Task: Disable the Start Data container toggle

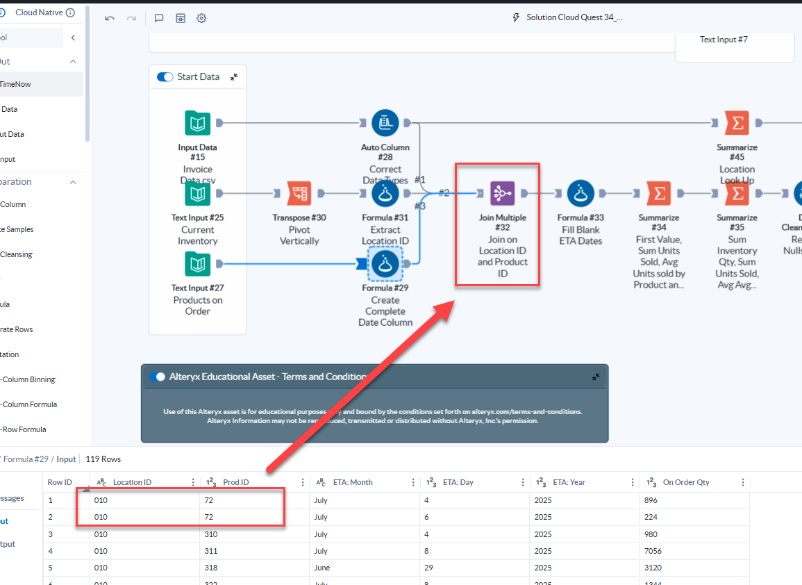Action: tap(165, 76)
